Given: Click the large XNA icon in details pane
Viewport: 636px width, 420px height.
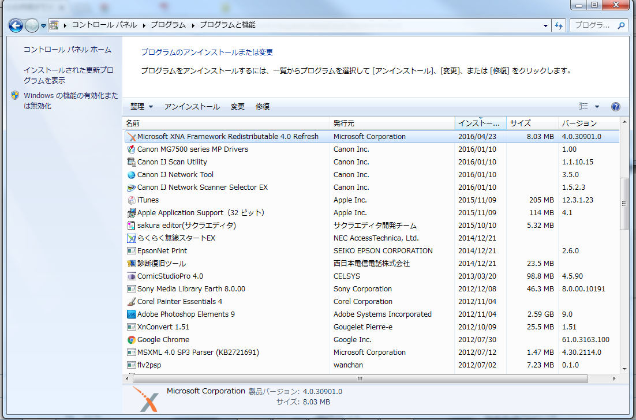Looking at the screenshot, I should pyautogui.click(x=145, y=399).
